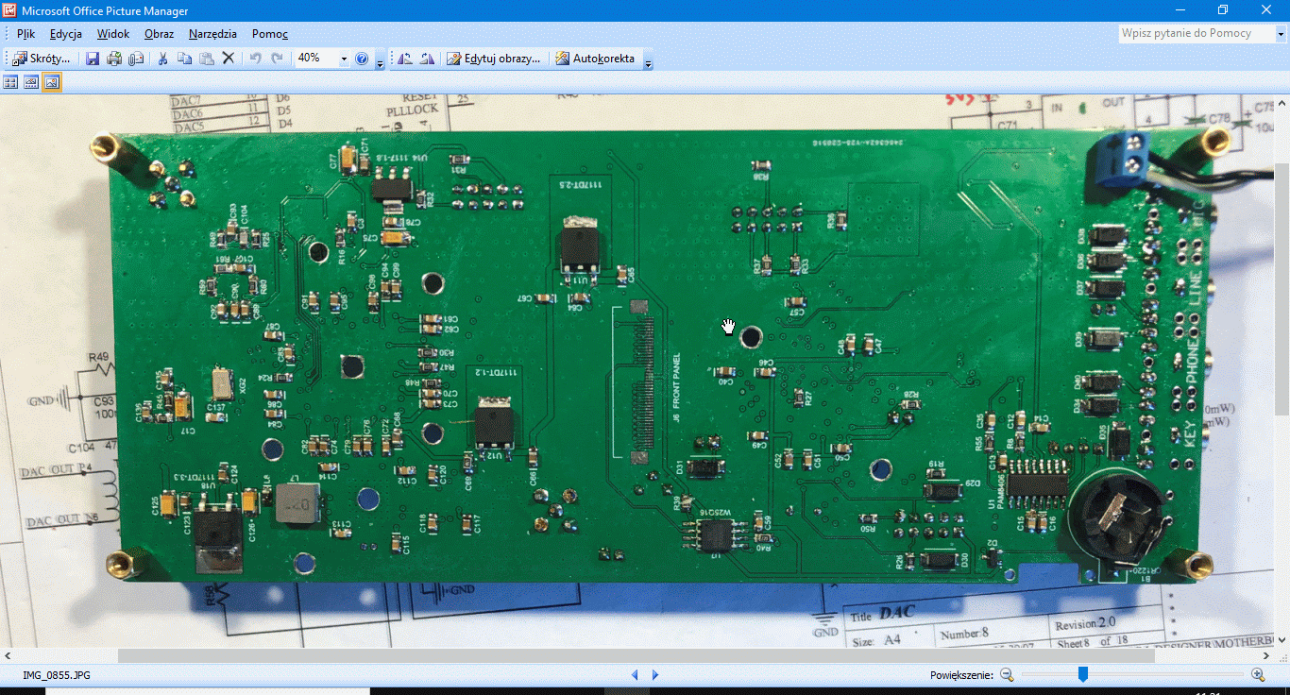The width and height of the screenshot is (1290, 695).
Task: Rotate image left using rotate icon
Action: click(x=405, y=59)
